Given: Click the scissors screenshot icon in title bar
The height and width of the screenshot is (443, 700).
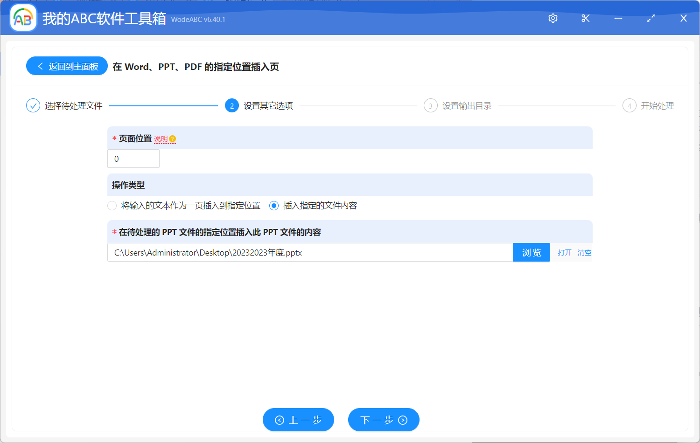Looking at the screenshot, I should pos(585,18).
